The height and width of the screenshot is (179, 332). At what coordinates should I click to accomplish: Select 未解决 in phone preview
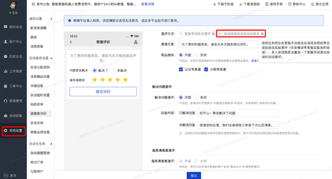click(114, 71)
